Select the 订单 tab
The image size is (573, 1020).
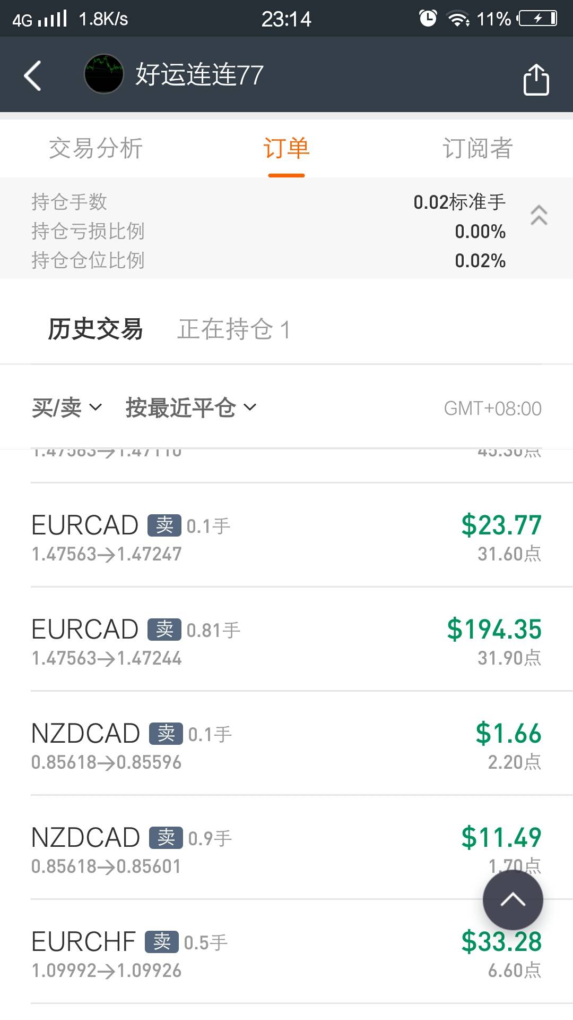point(286,148)
